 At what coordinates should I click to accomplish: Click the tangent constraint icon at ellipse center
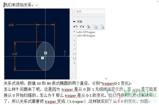[x=46, y=53]
